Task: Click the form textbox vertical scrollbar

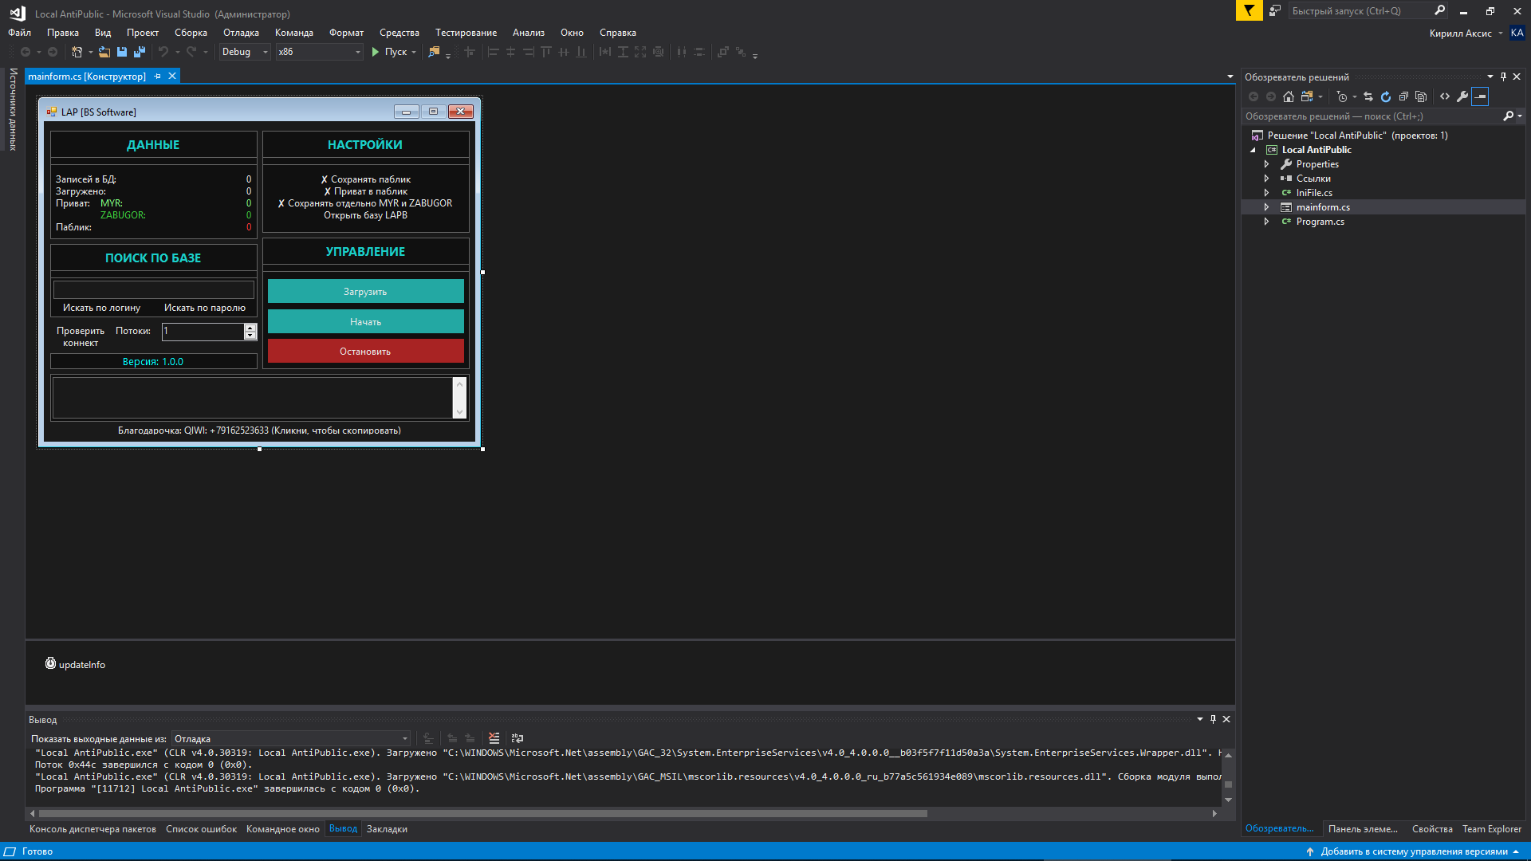Action: (x=459, y=397)
